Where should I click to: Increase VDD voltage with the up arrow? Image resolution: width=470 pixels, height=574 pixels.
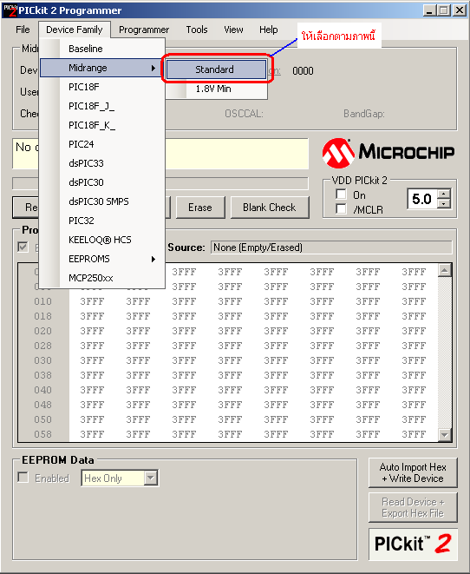pos(444,194)
